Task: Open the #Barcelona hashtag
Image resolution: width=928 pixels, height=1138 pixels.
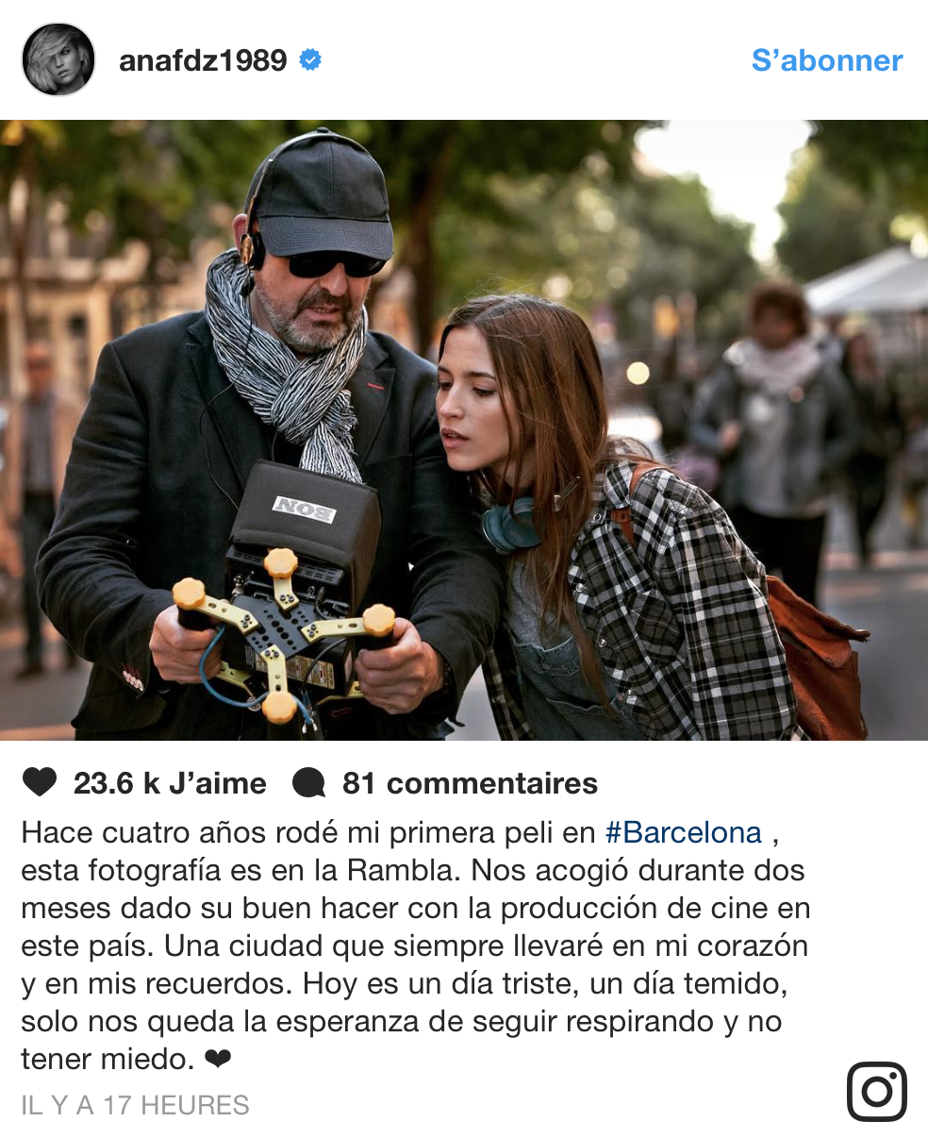Action: coord(683,833)
